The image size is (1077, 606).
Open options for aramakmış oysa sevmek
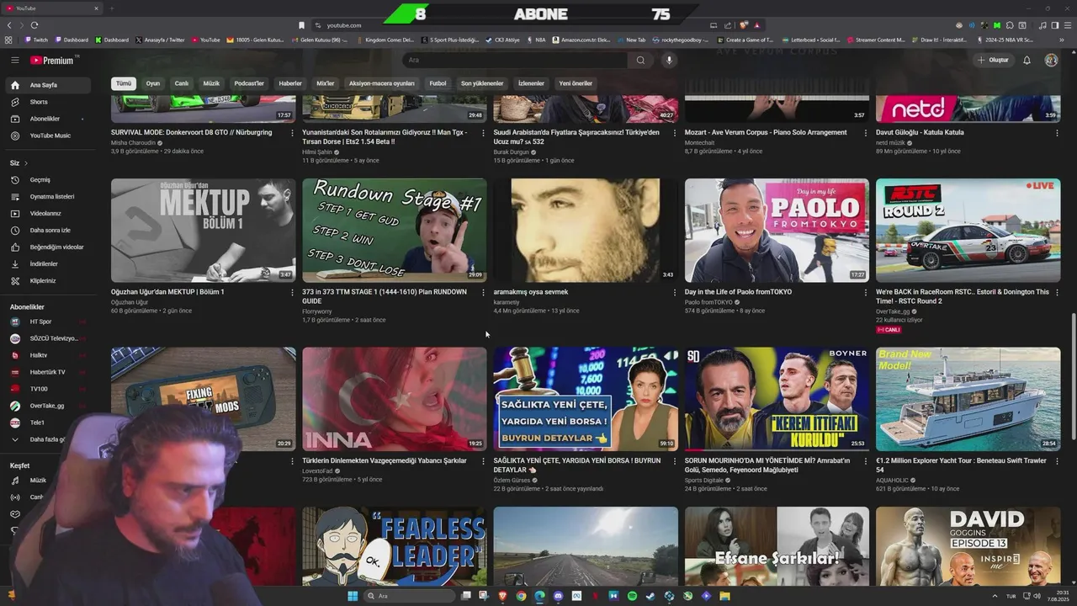tap(674, 292)
